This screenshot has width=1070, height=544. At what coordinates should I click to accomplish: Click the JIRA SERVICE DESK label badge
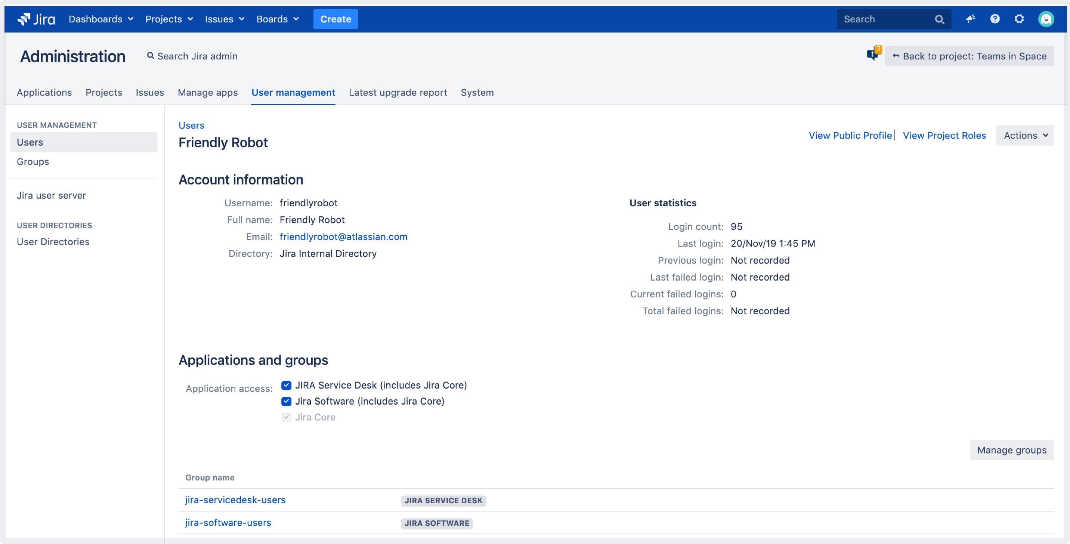443,500
